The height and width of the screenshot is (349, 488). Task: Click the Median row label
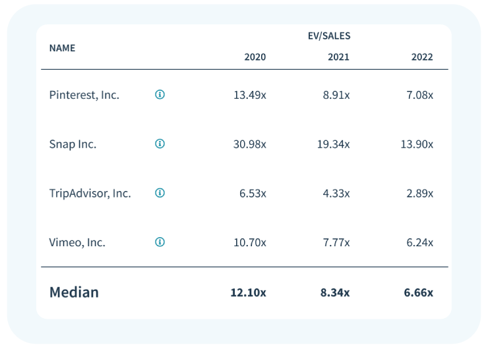[74, 292]
